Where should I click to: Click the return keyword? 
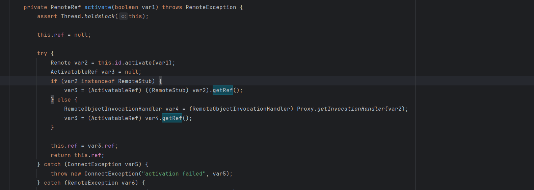pyautogui.click(x=60, y=155)
